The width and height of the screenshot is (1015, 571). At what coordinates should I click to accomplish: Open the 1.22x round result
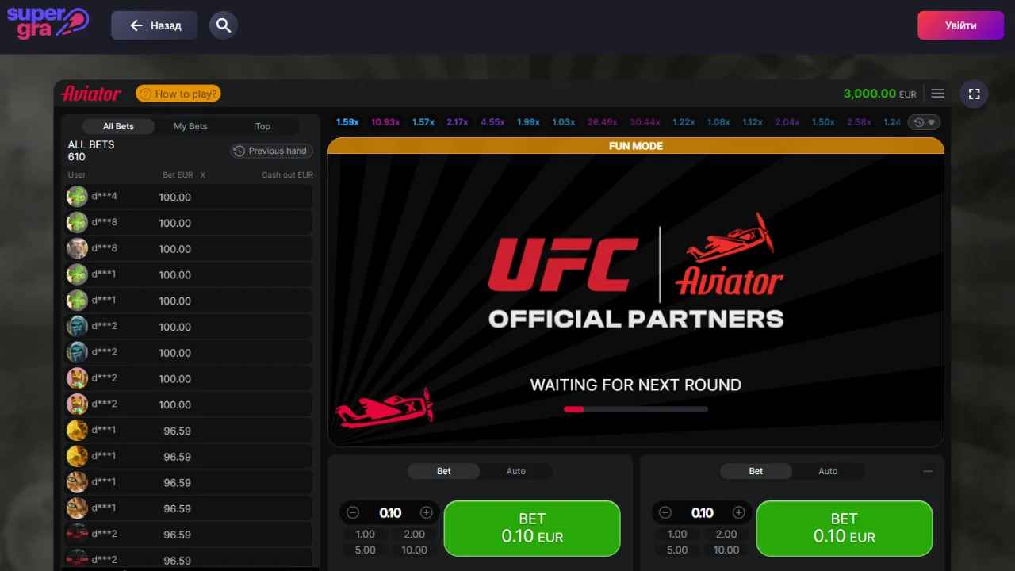point(684,122)
